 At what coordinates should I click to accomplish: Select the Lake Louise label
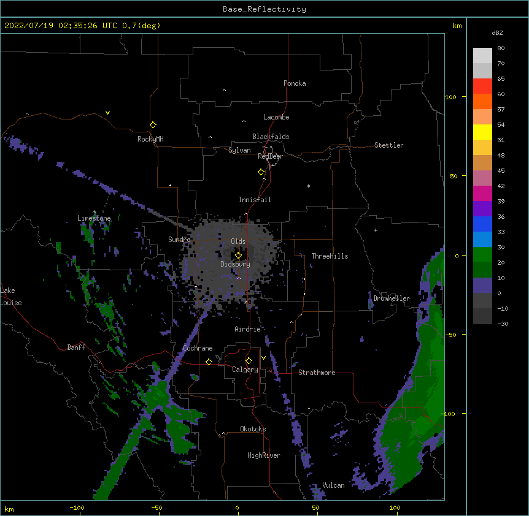point(11,297)
